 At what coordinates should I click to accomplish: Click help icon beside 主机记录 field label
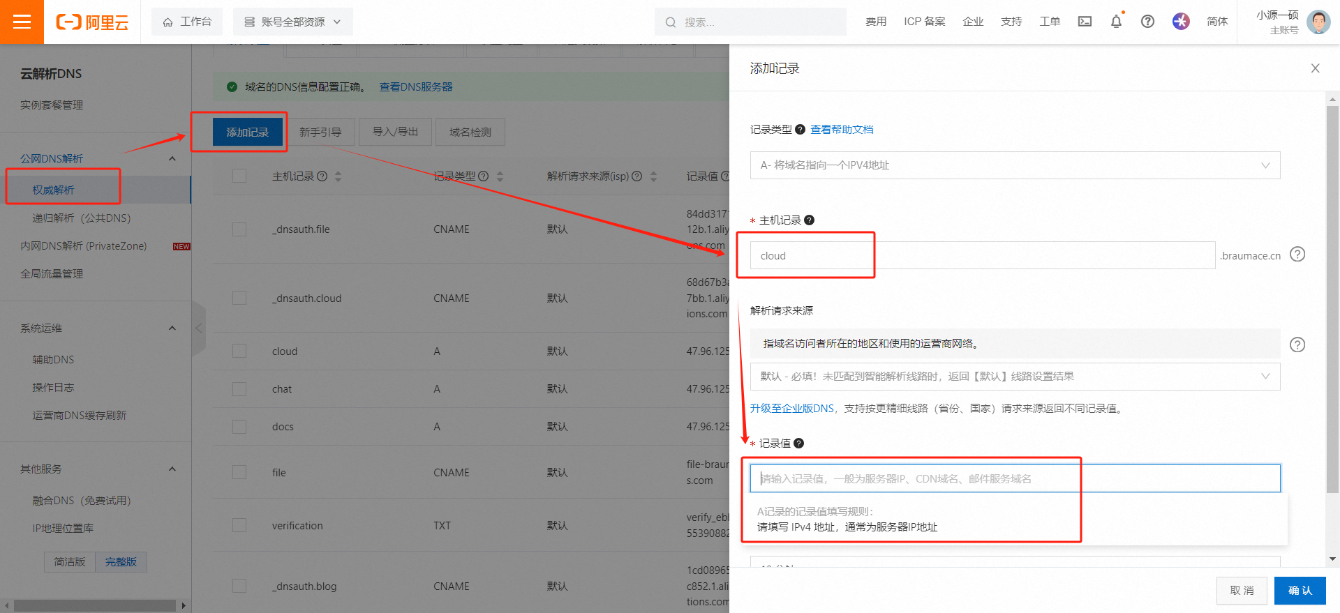[810, 220]
